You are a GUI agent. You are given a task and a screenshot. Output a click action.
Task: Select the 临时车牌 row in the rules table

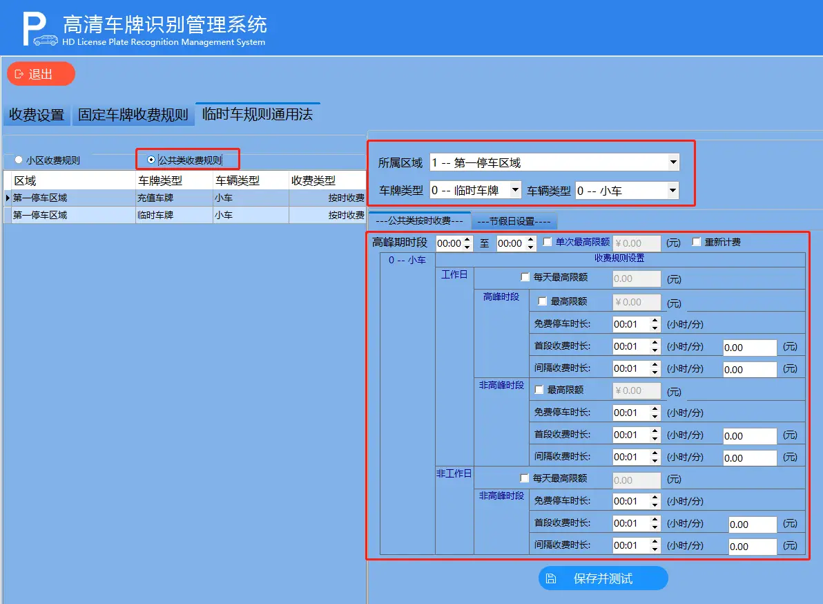[173, 214]
